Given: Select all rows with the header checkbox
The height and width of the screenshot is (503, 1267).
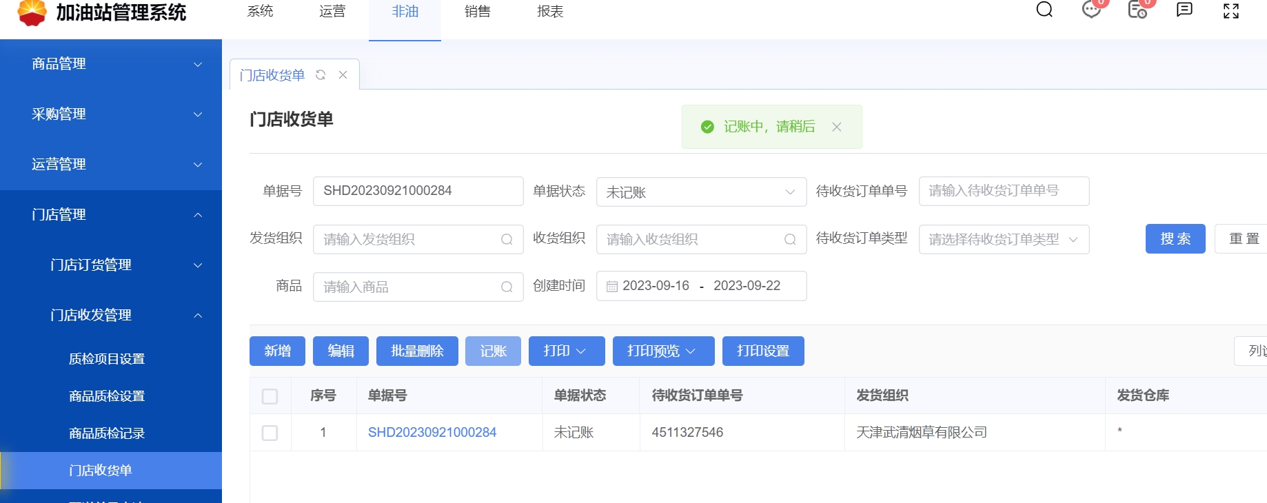Looking at the screenshot, I should [x=270, y=396].
